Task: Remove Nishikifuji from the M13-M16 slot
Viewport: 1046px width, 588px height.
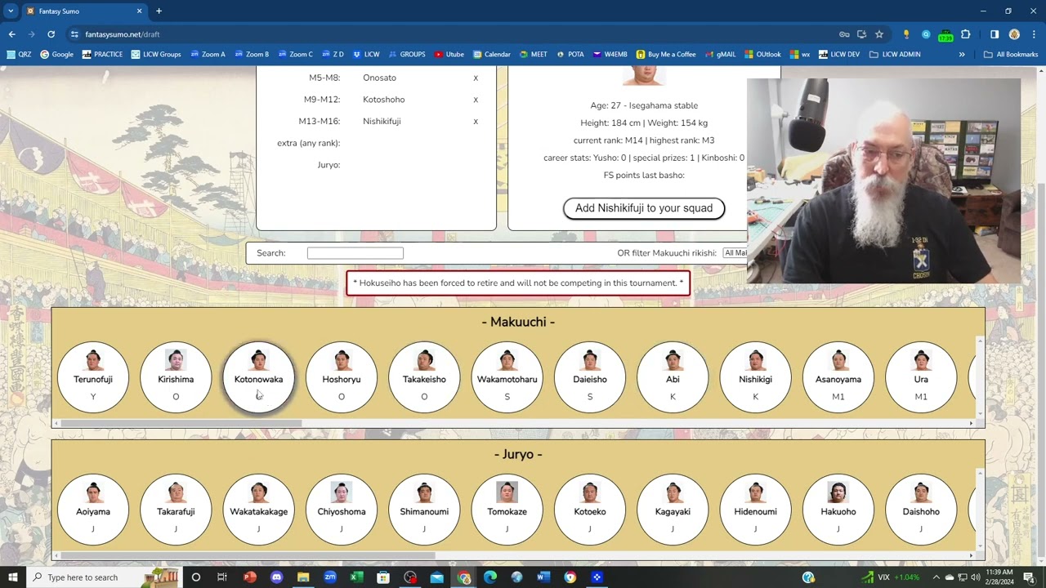Action: (476, 122)
